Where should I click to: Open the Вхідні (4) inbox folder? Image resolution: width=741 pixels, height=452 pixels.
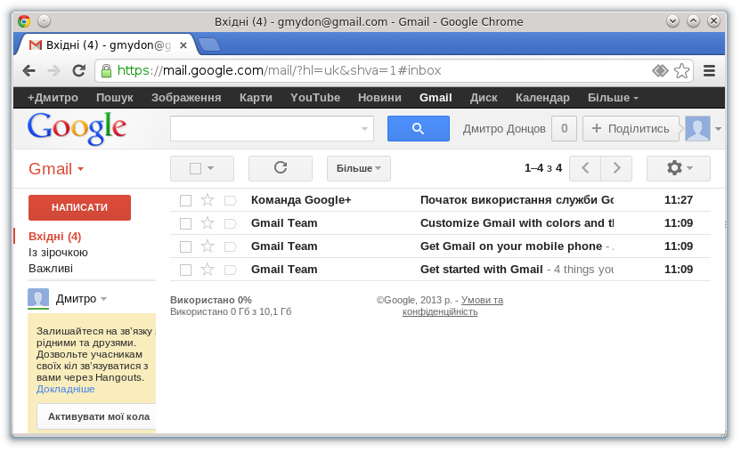pyautogui.click(x=55, y=236)
